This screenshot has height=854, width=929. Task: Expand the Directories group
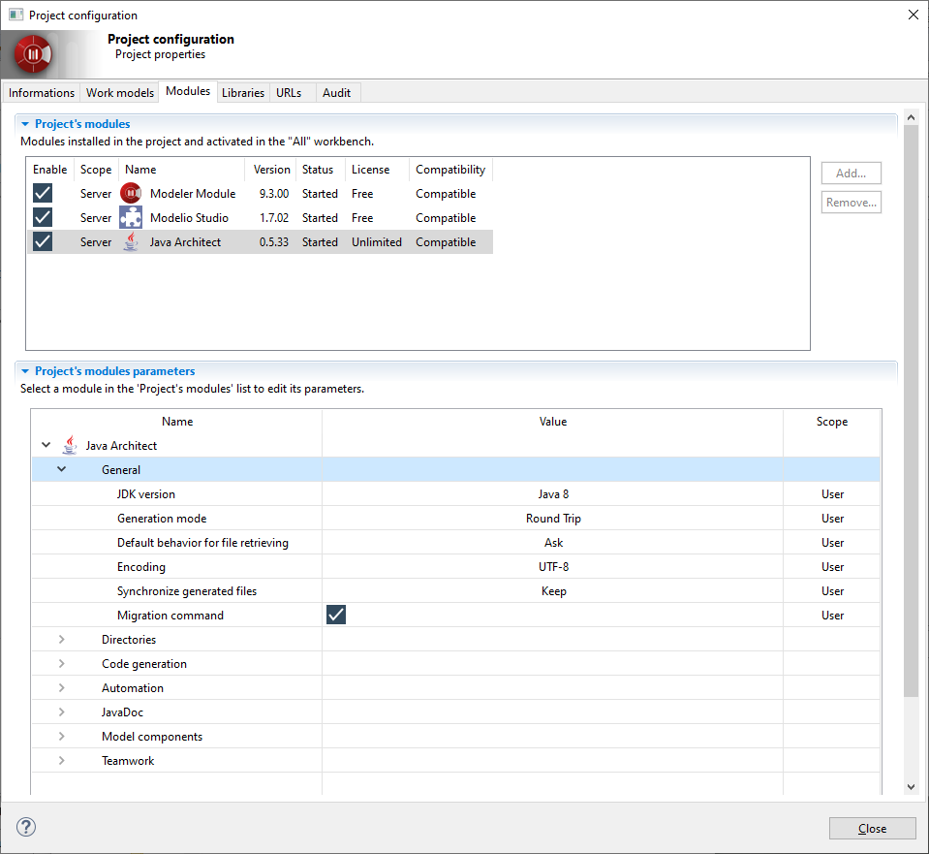pyautogui.click(x=62, y=640)
